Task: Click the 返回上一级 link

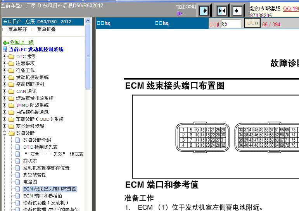Action: (x=22, y=42)
